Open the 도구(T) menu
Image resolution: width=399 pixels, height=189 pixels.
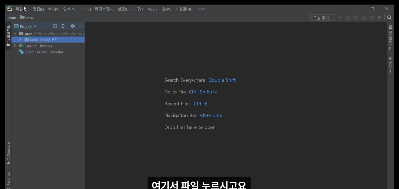click(139, 9)
